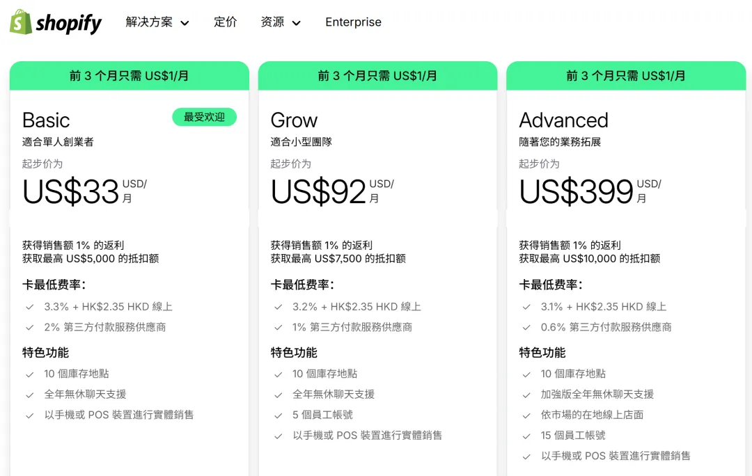The image size is (752, 476).
Task: Expand the 资源 dropdown chevron
Action: point(296,23)
